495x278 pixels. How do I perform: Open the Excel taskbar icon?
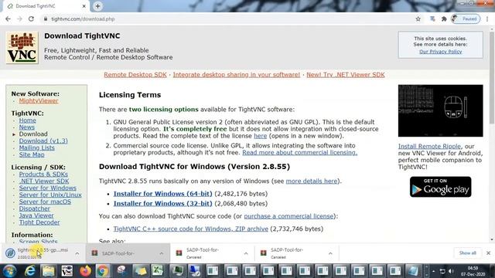coord(158,271)
